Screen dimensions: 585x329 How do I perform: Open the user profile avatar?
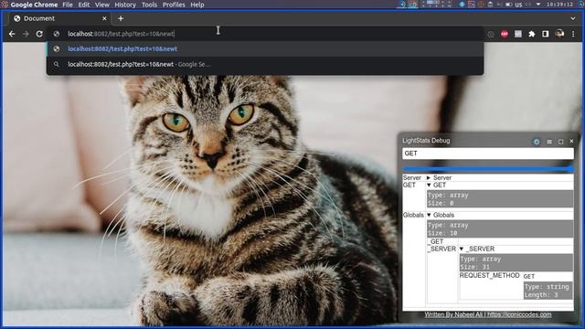559,34
